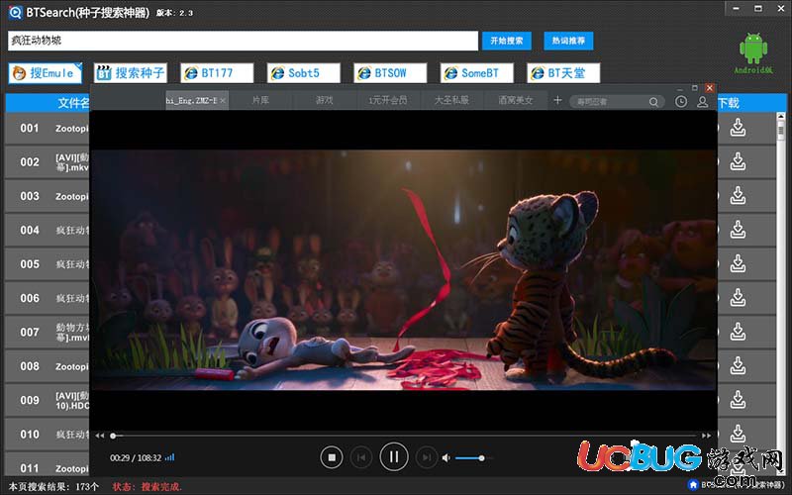Close the video player with the red X

pyautogui.click(x=710, y=88)
